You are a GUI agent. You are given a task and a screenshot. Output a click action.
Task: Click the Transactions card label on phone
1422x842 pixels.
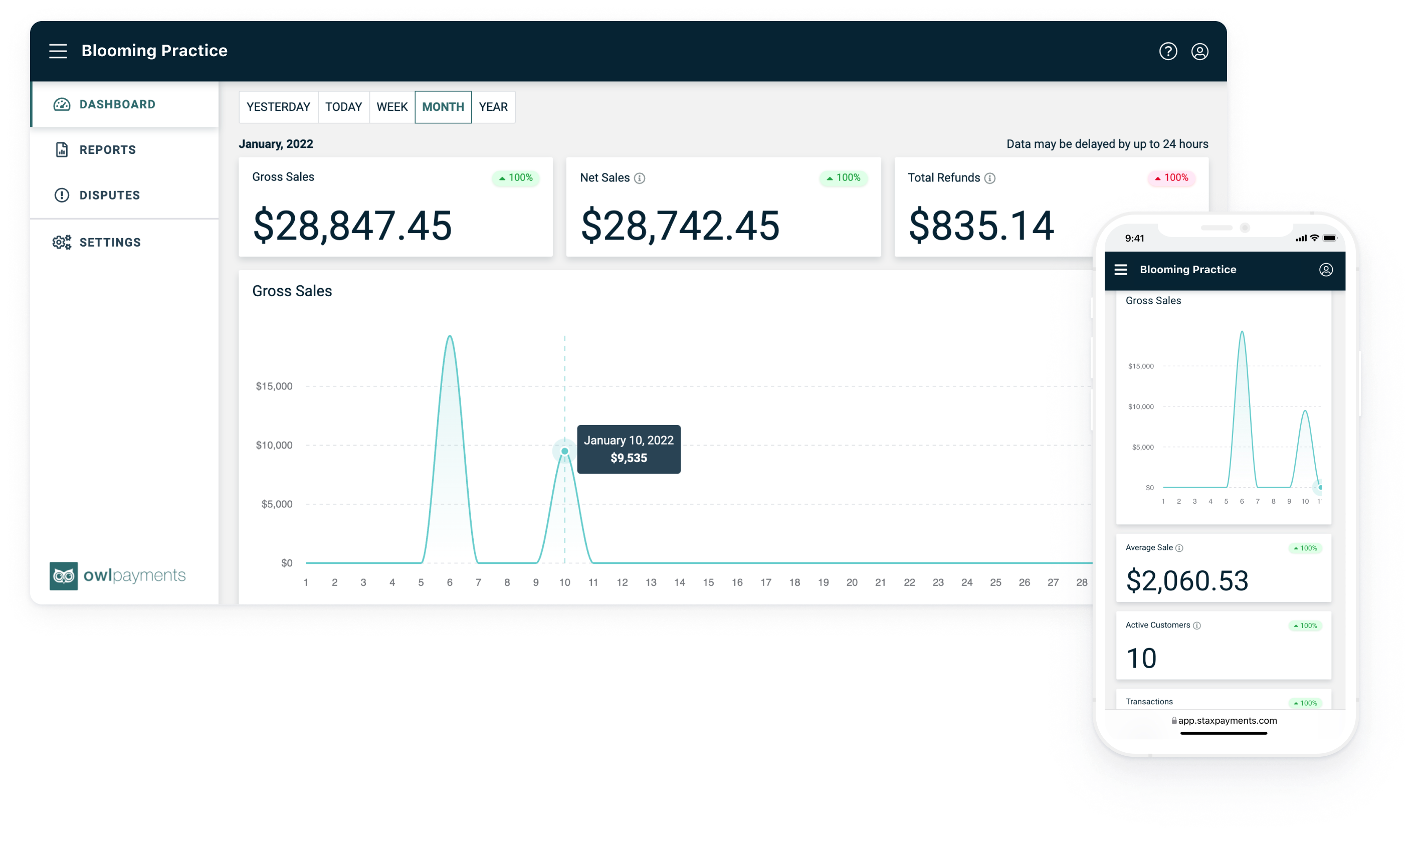coord(1149,702)
